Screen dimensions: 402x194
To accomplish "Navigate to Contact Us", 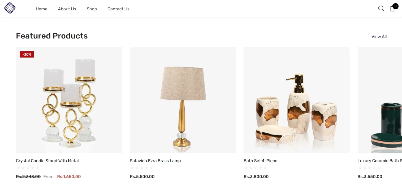I will click(x=118, y=9).
